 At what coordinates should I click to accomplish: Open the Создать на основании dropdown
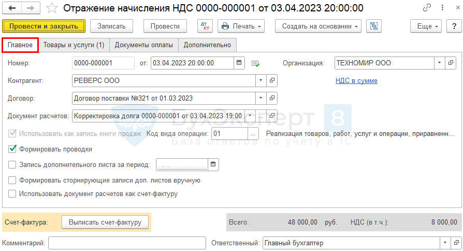pyautogui.click(x=318, y=26)
